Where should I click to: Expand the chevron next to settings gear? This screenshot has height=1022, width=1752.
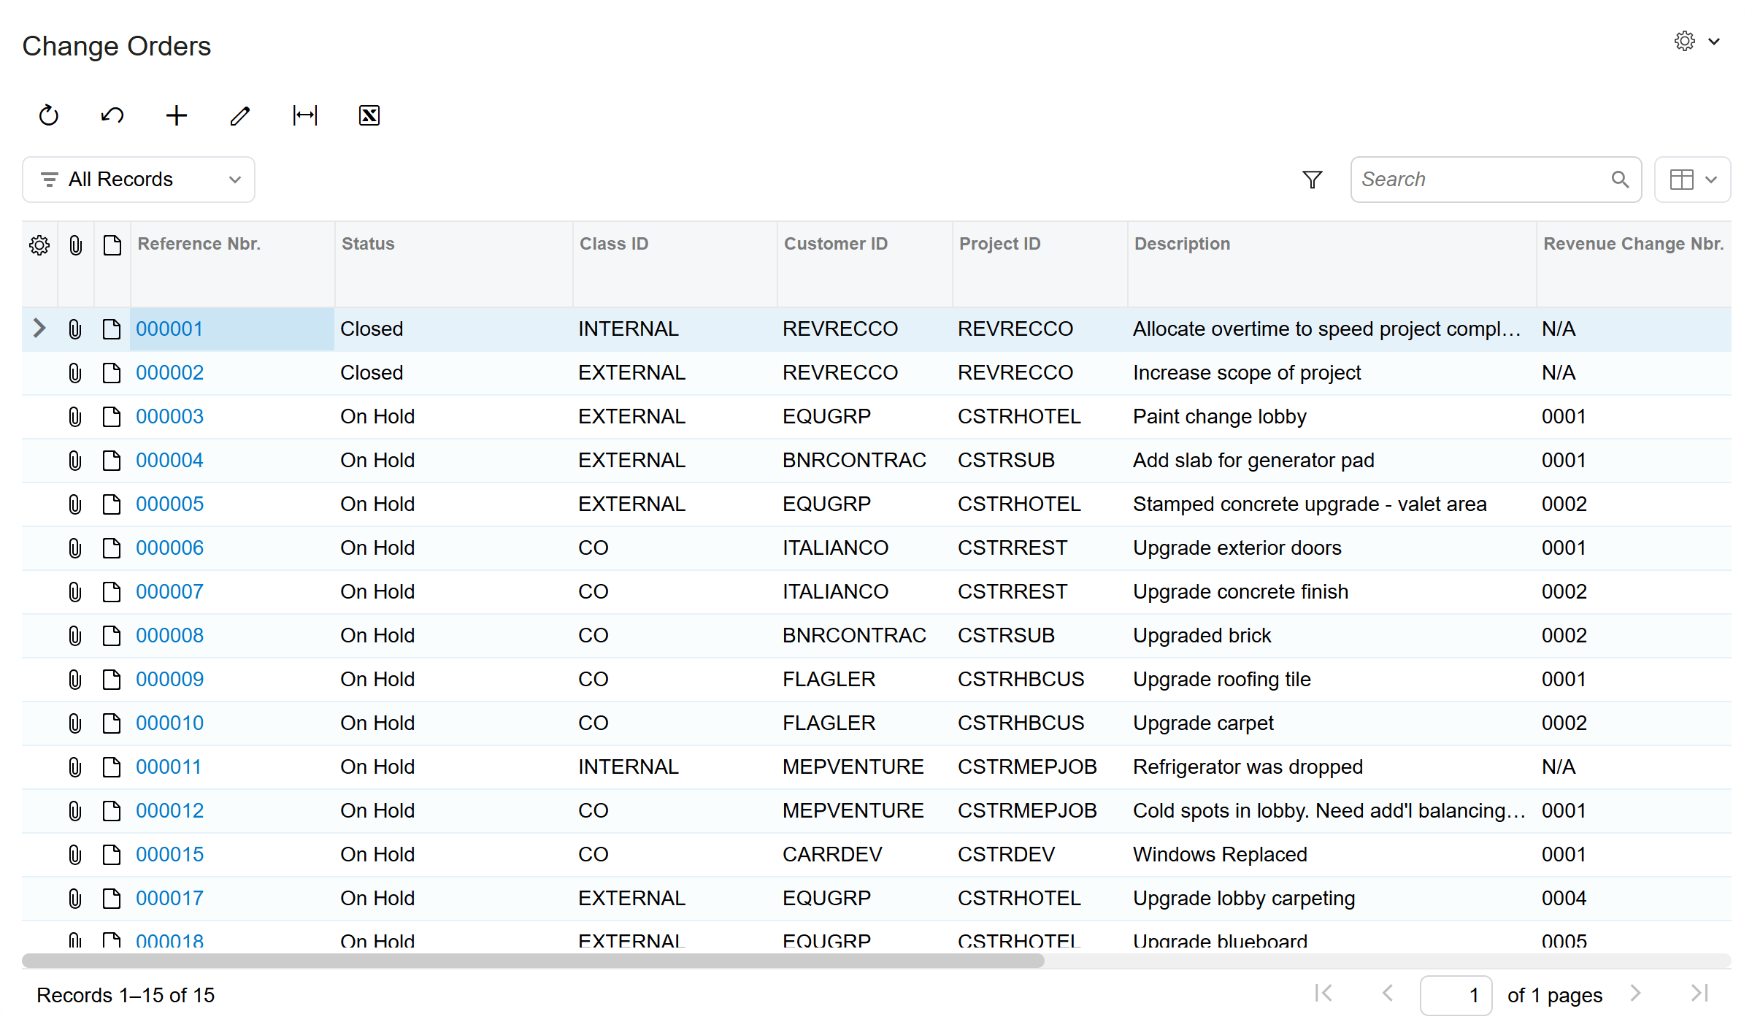pyautogui.click(x=1714, y=42)
